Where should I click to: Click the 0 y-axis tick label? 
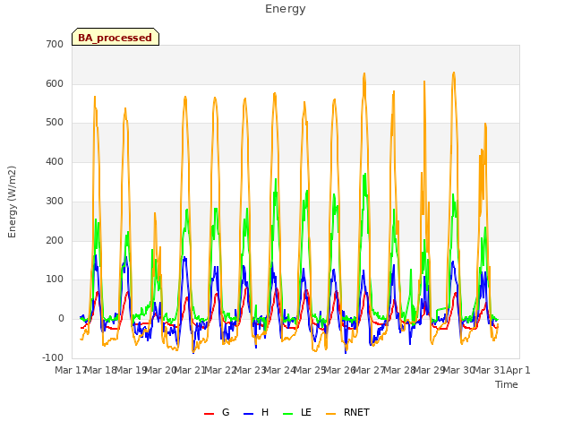[61, 319]
